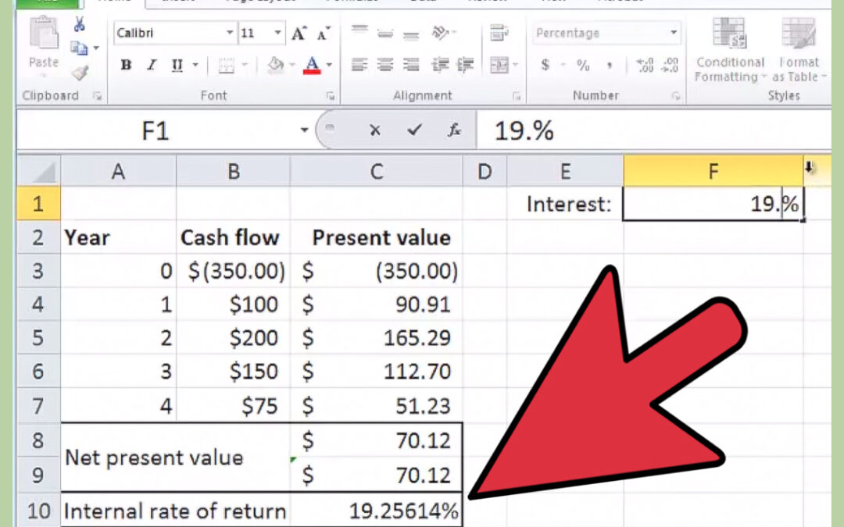The width and height of the screenshot is (844, 527).
Task: Select column C header
Action: 376,172
